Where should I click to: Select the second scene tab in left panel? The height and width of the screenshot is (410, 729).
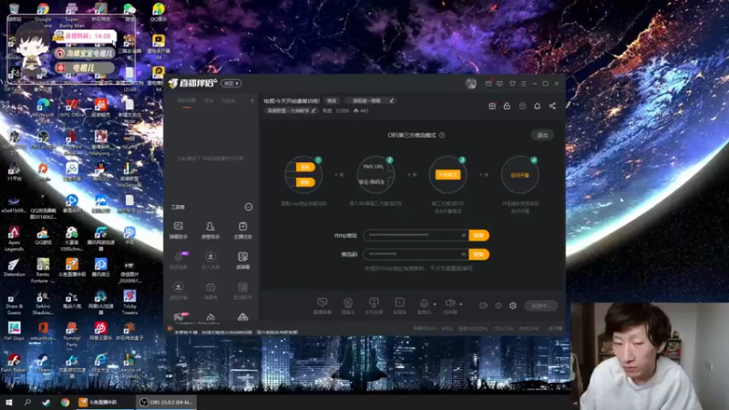[209, 101]
